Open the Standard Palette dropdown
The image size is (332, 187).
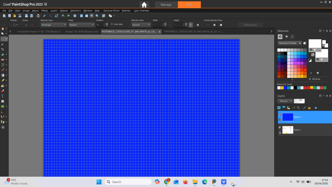click(x=290, y=43)
